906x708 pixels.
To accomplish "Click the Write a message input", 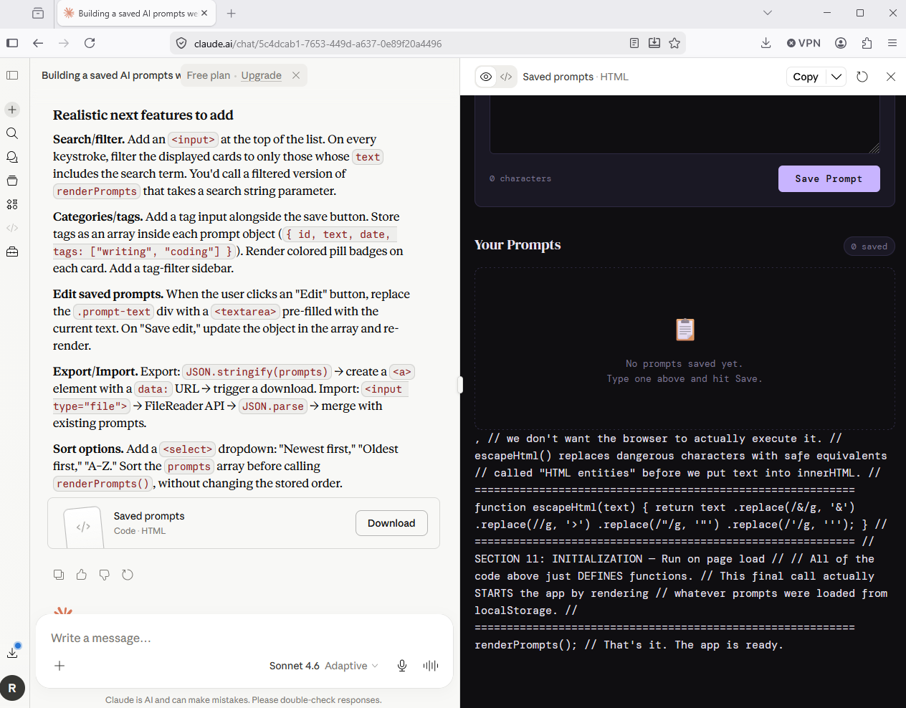I will point(244,638).
